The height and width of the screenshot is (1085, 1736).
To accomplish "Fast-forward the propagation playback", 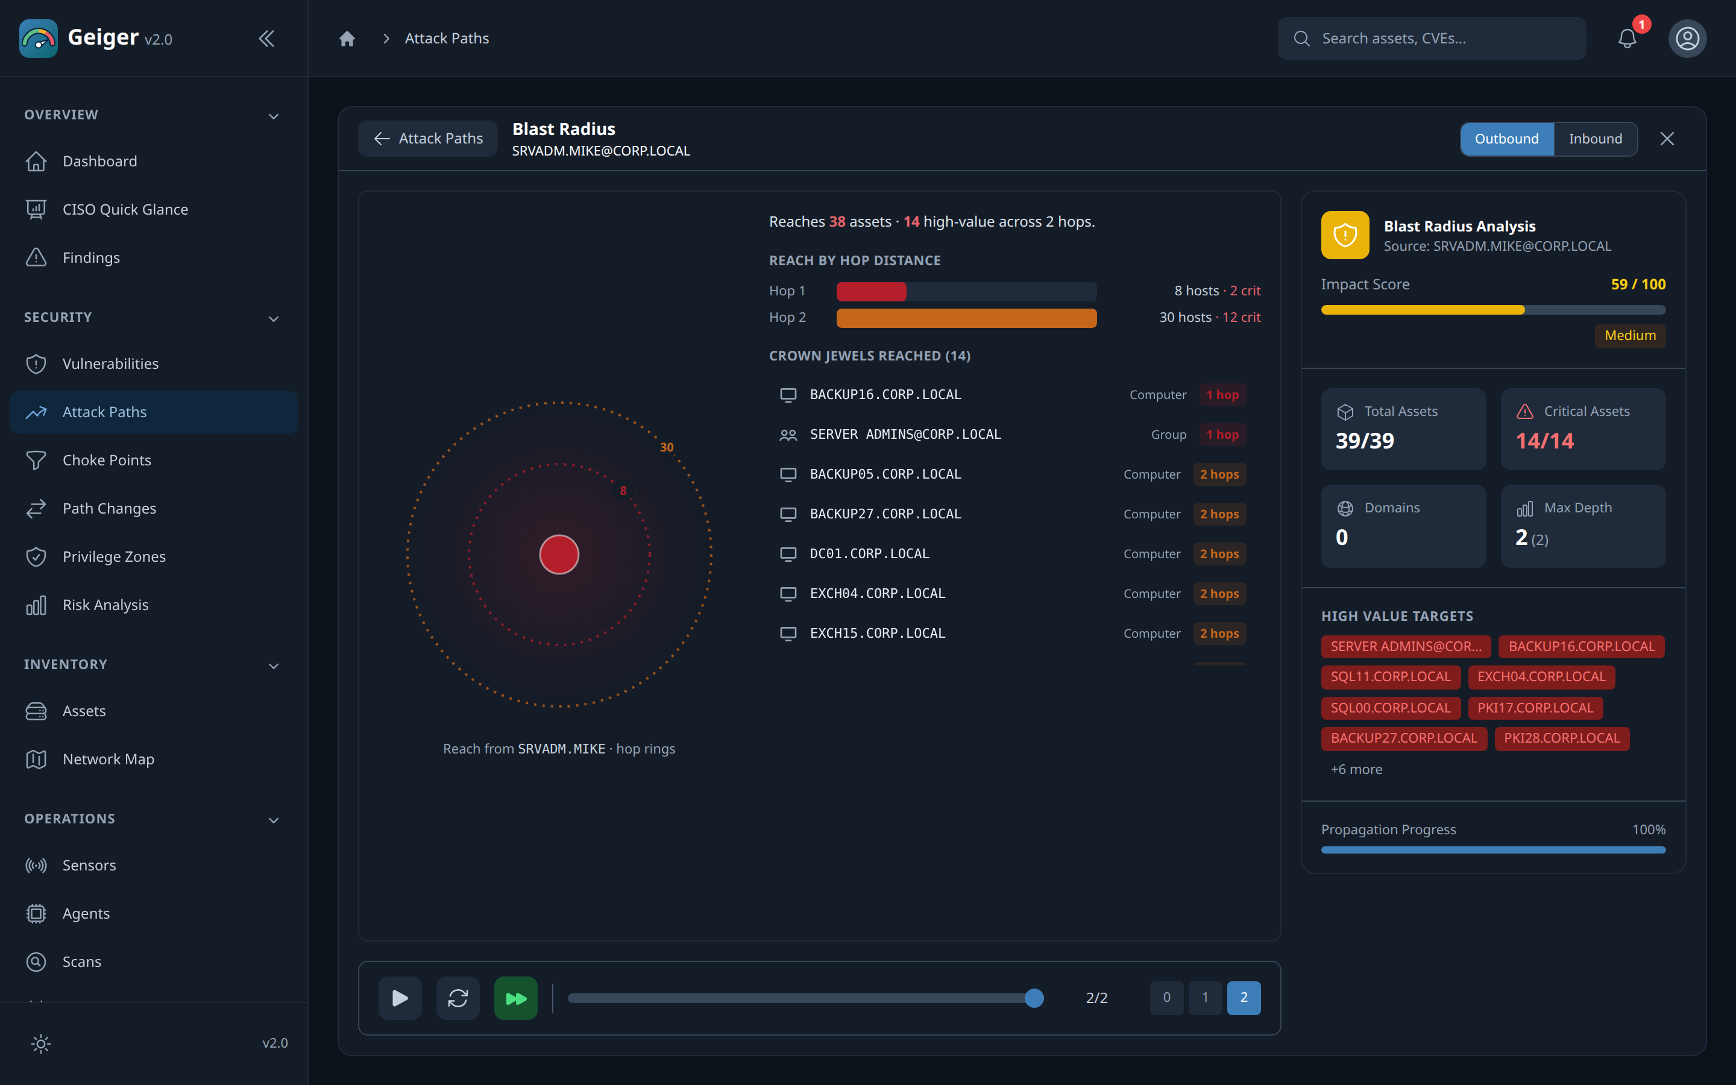I will 516,998.
